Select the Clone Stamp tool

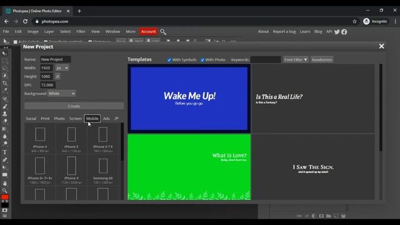tap(4, 114)
